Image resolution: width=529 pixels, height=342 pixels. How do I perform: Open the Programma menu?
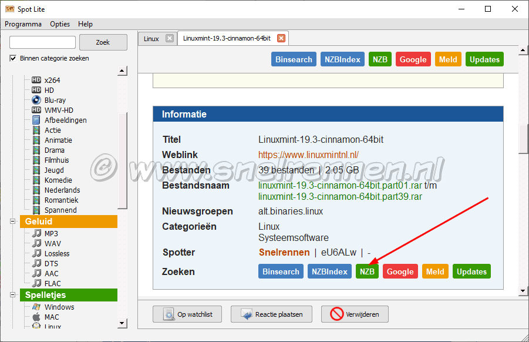[x=23, y=24]
